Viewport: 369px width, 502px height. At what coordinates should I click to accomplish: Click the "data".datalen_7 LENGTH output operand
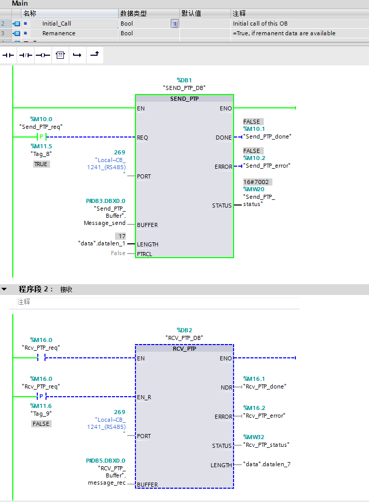coord(267,464)
